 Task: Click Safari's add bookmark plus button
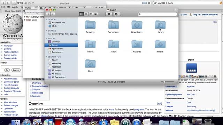[14, 3]
